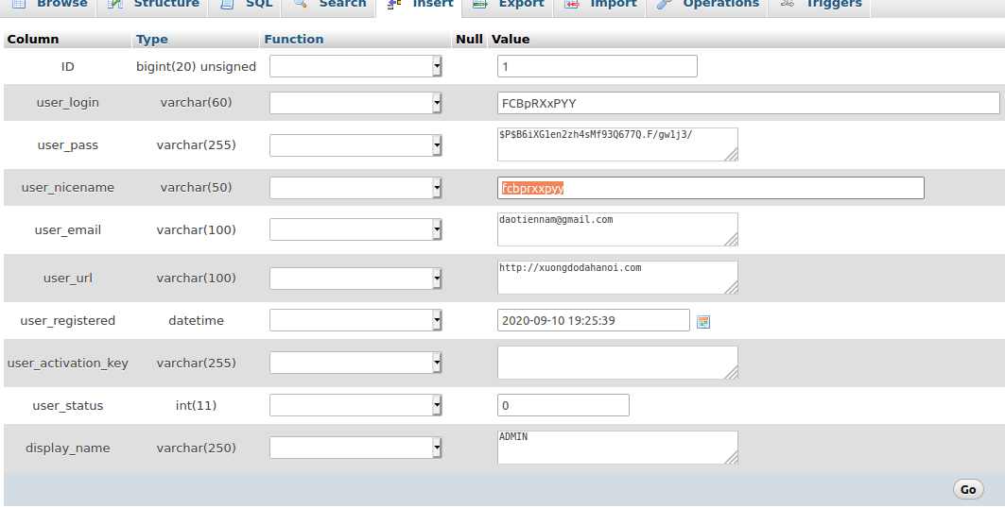Click the Operations wrench icon
Viewport: 1005px width, 508px height.
[x=664, y=4]
